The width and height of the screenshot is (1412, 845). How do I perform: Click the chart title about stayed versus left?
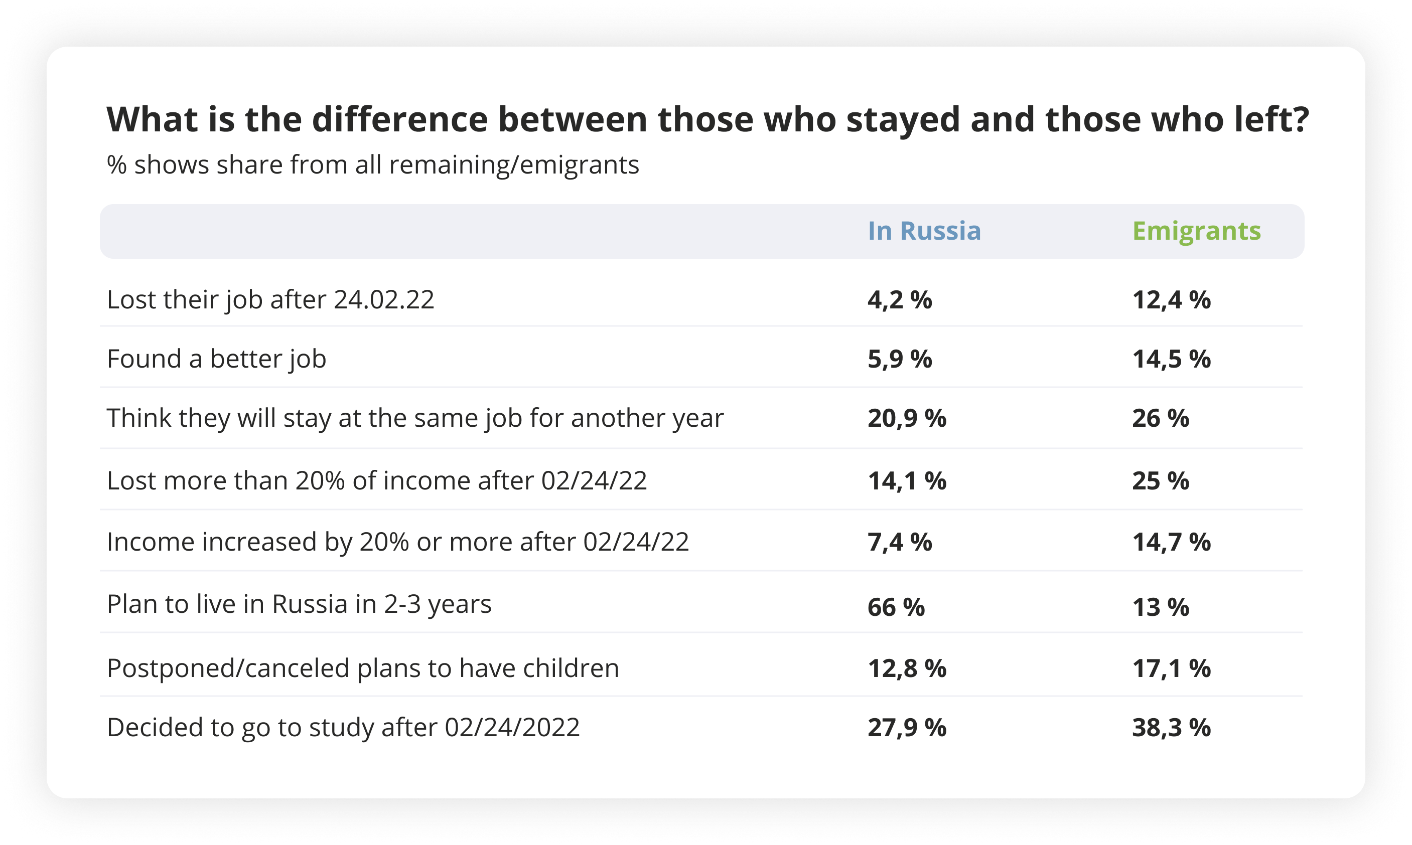coord(708,119)
